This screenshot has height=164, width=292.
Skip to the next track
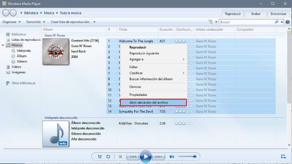click(x=158, y=157)
